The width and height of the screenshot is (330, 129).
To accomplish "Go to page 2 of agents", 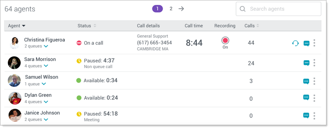I will pyautogui.click(x=171, y=9).
